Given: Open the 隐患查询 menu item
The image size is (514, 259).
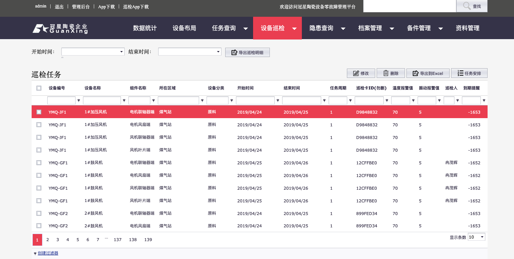Looking at the screenshot, I should click(322, 28).
